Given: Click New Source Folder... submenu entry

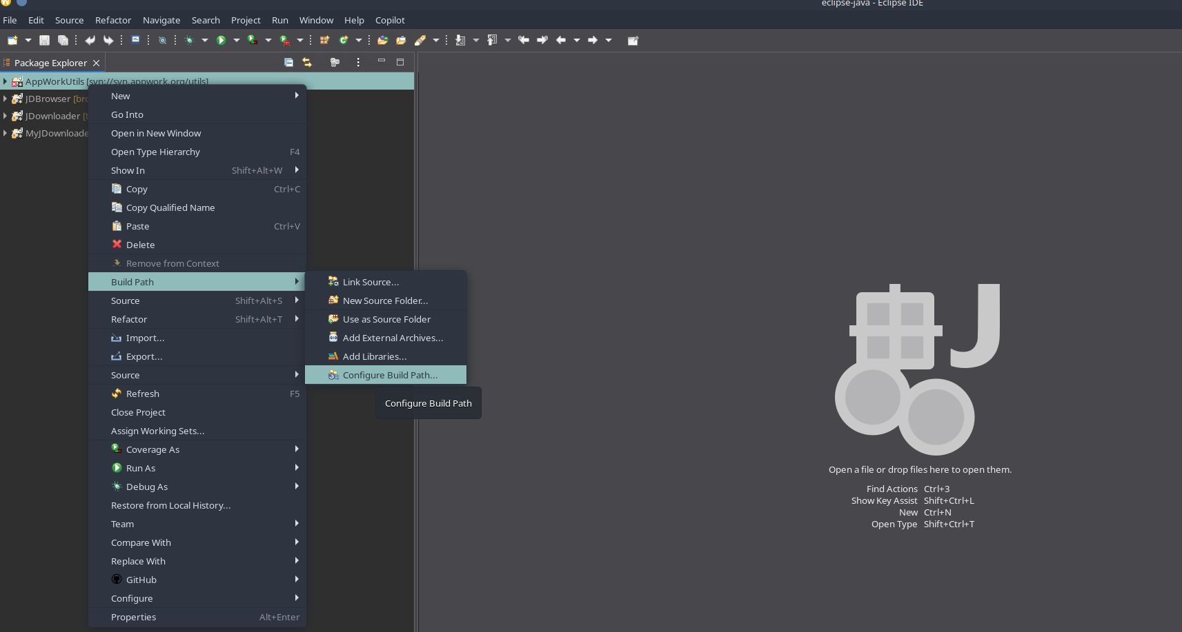Looking at the screenshot, I should click(x=386, y=300).
